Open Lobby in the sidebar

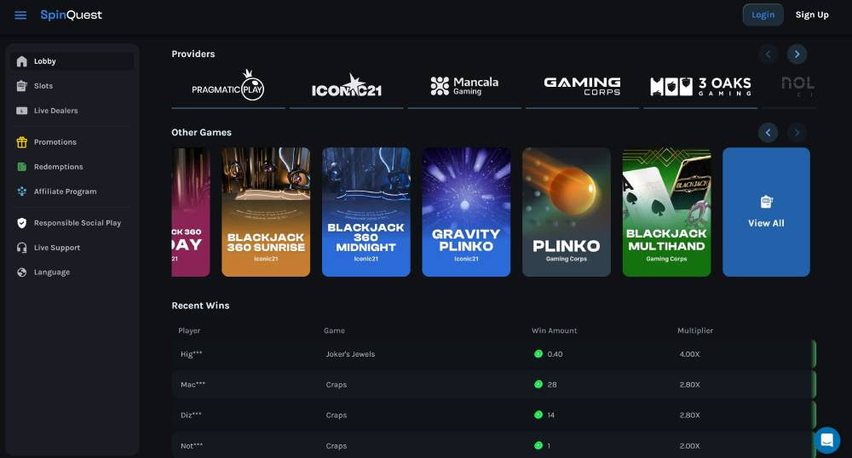[x=72, y=61]
